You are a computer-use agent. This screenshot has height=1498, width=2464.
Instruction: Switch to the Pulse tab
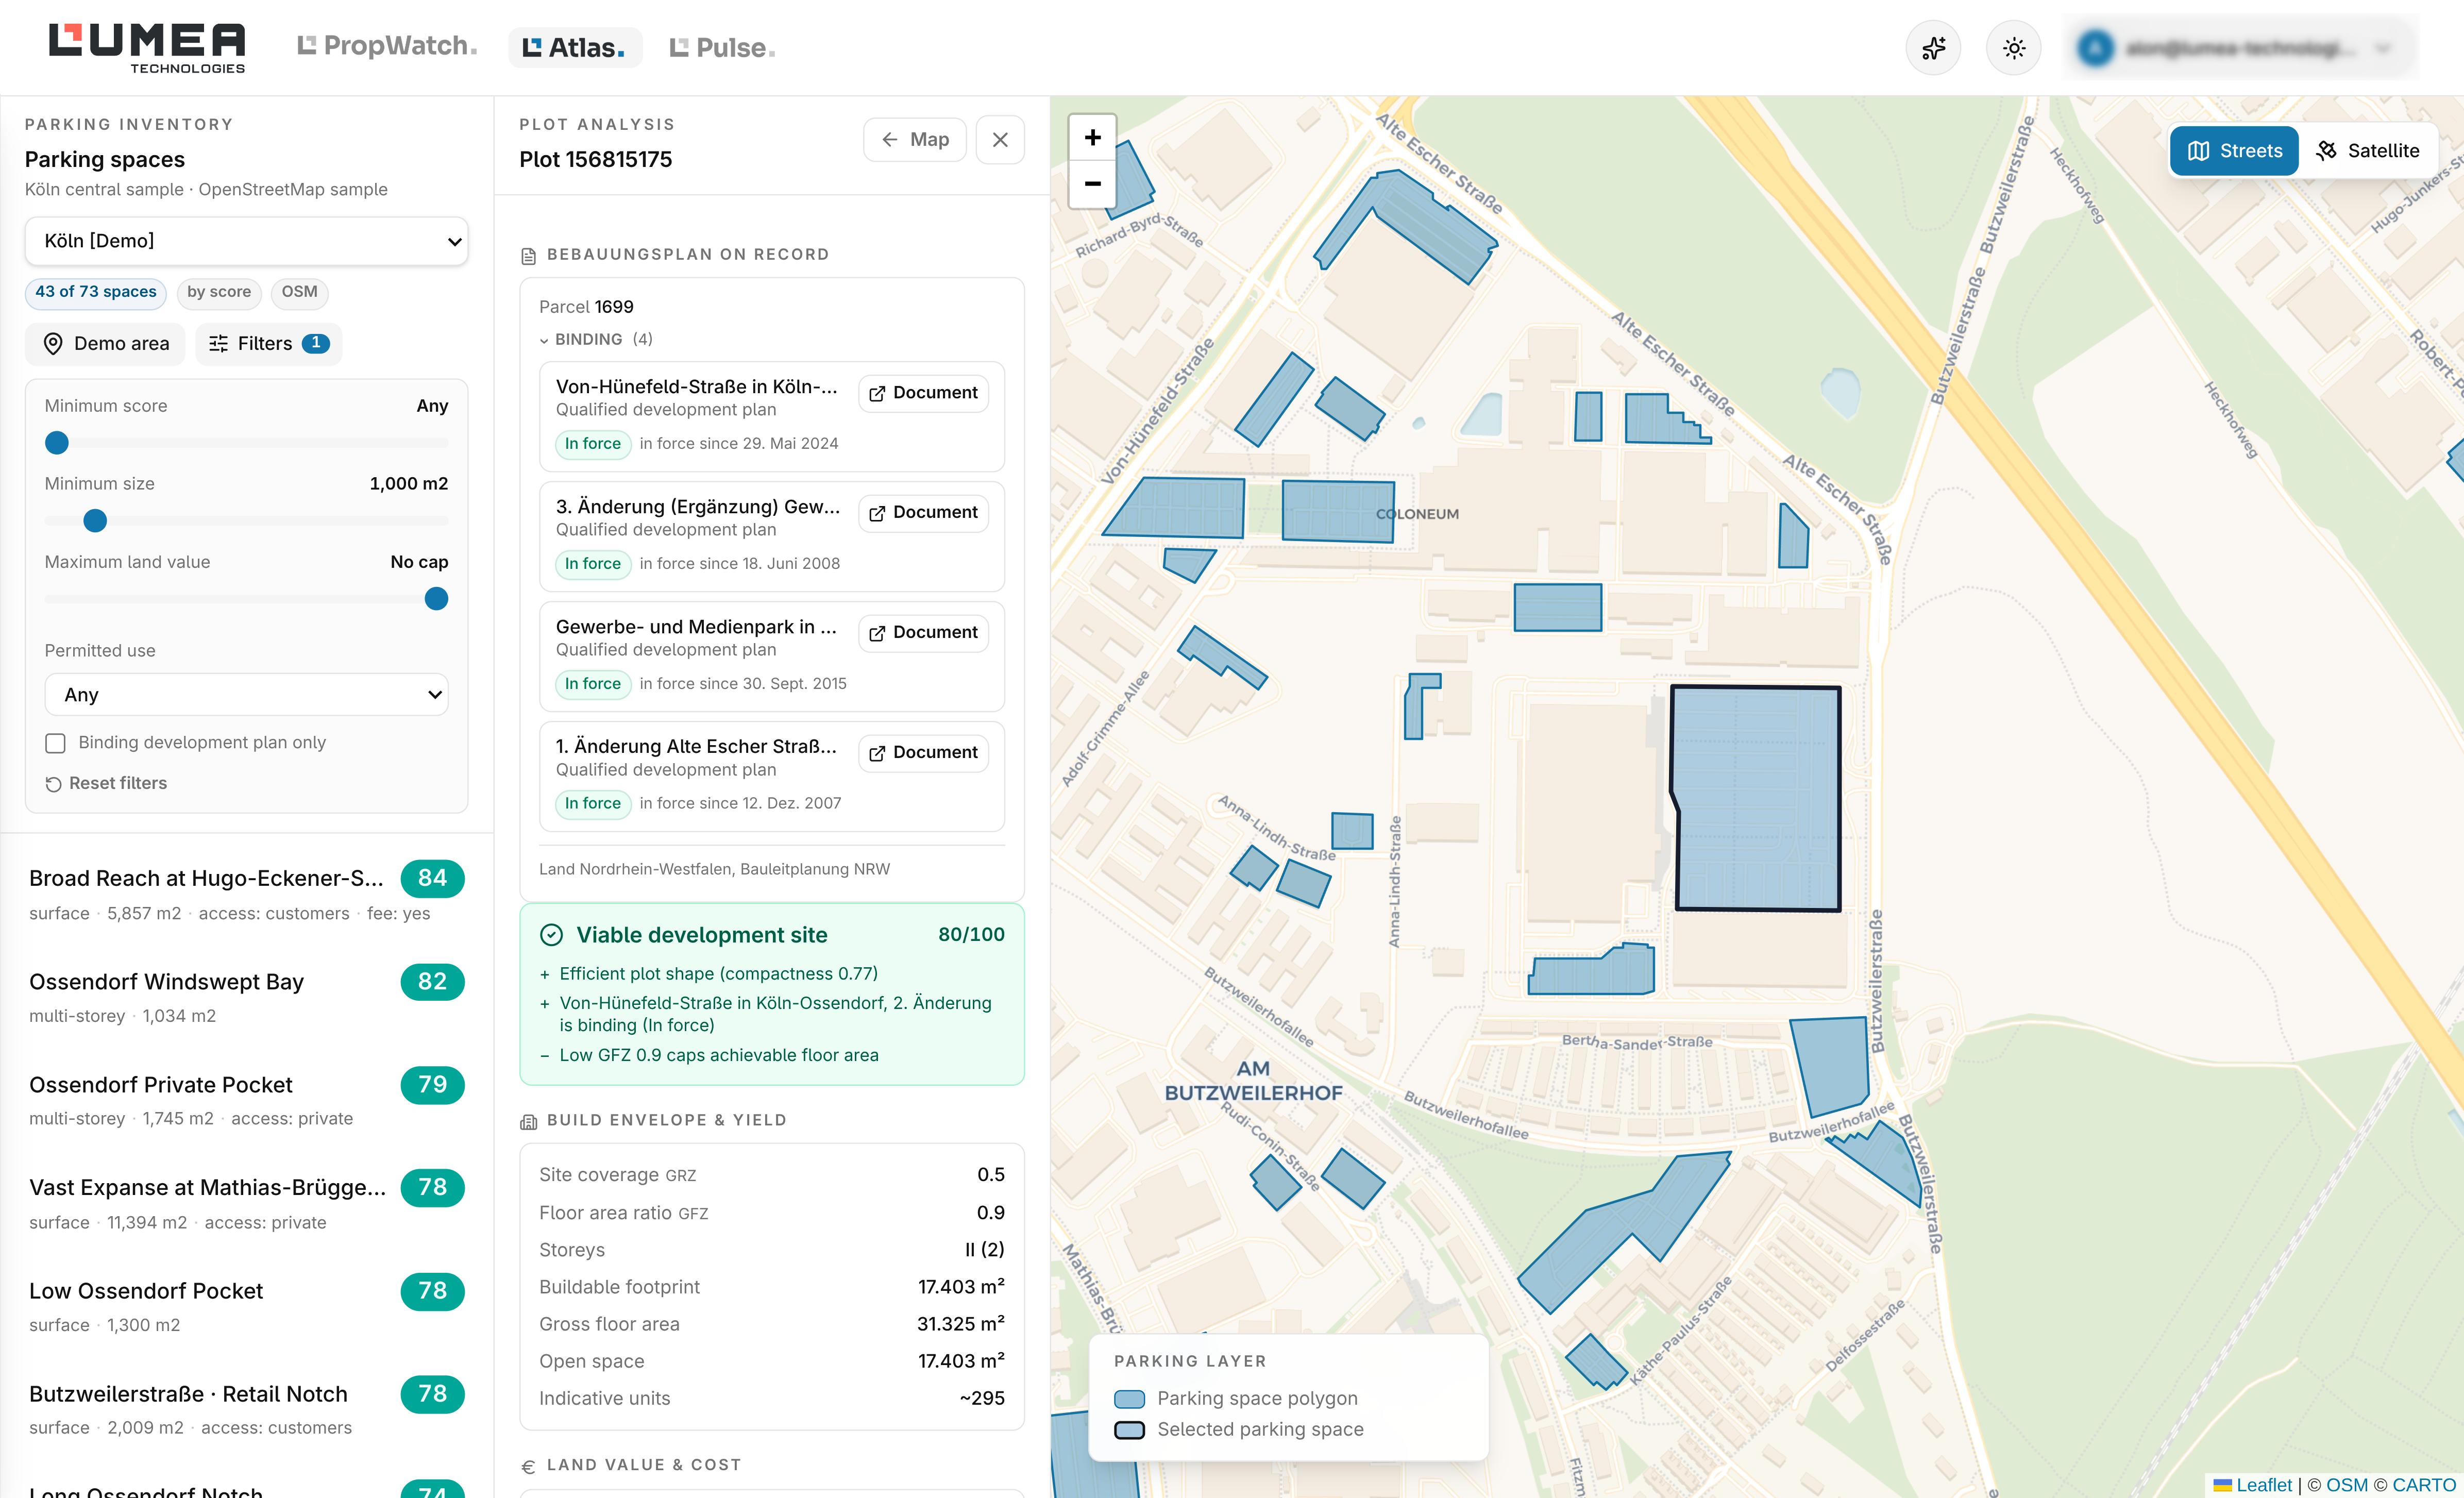pos(722,47)
